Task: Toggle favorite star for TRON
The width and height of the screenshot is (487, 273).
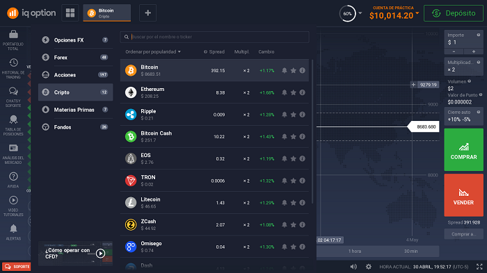Action: (293, 181)
